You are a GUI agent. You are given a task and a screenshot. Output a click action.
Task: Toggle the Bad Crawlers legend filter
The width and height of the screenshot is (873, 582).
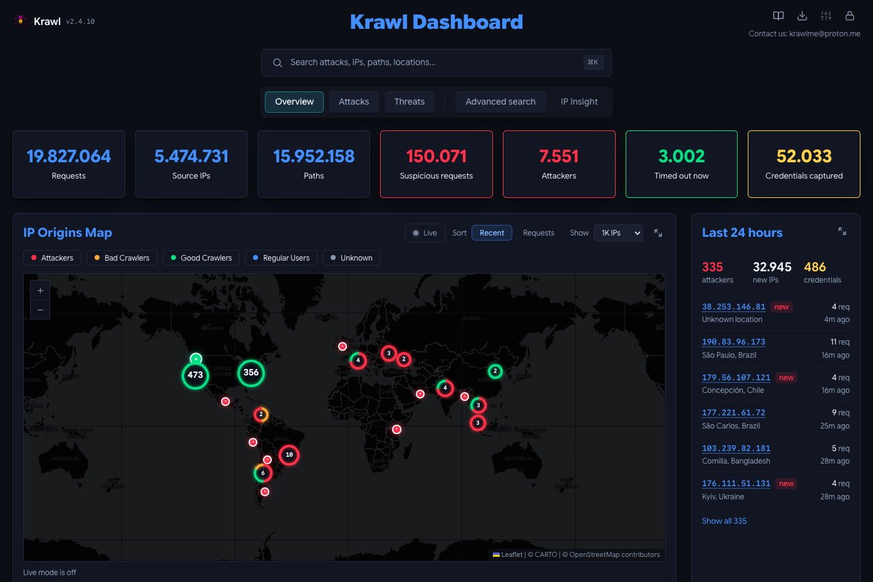pos(122,258)
